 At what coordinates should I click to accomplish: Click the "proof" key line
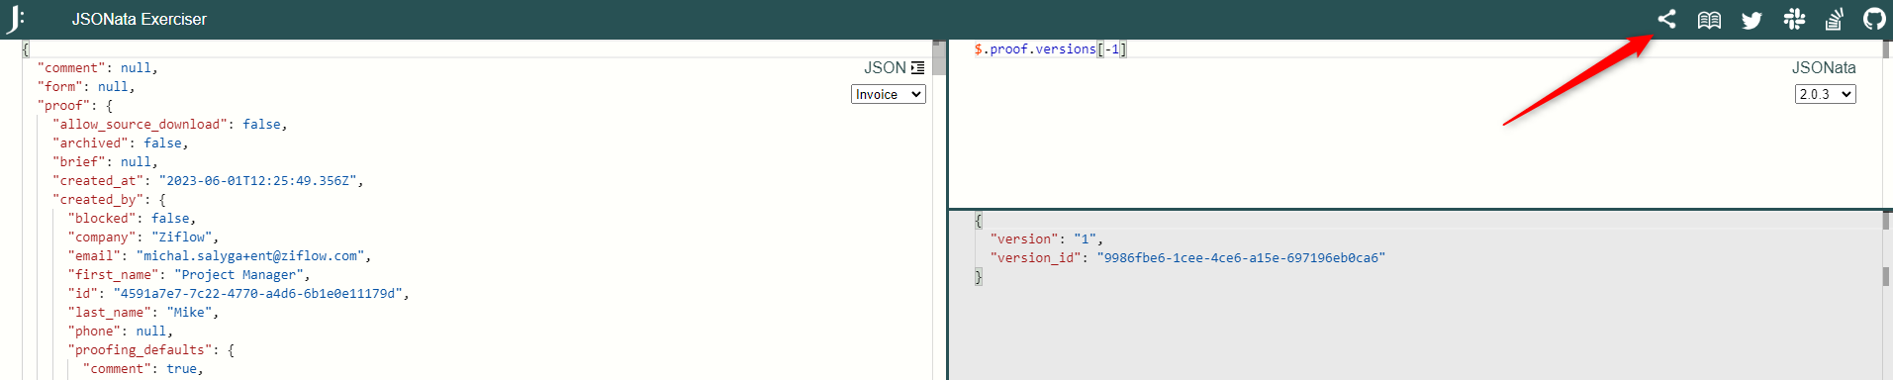tap(75, 106)
